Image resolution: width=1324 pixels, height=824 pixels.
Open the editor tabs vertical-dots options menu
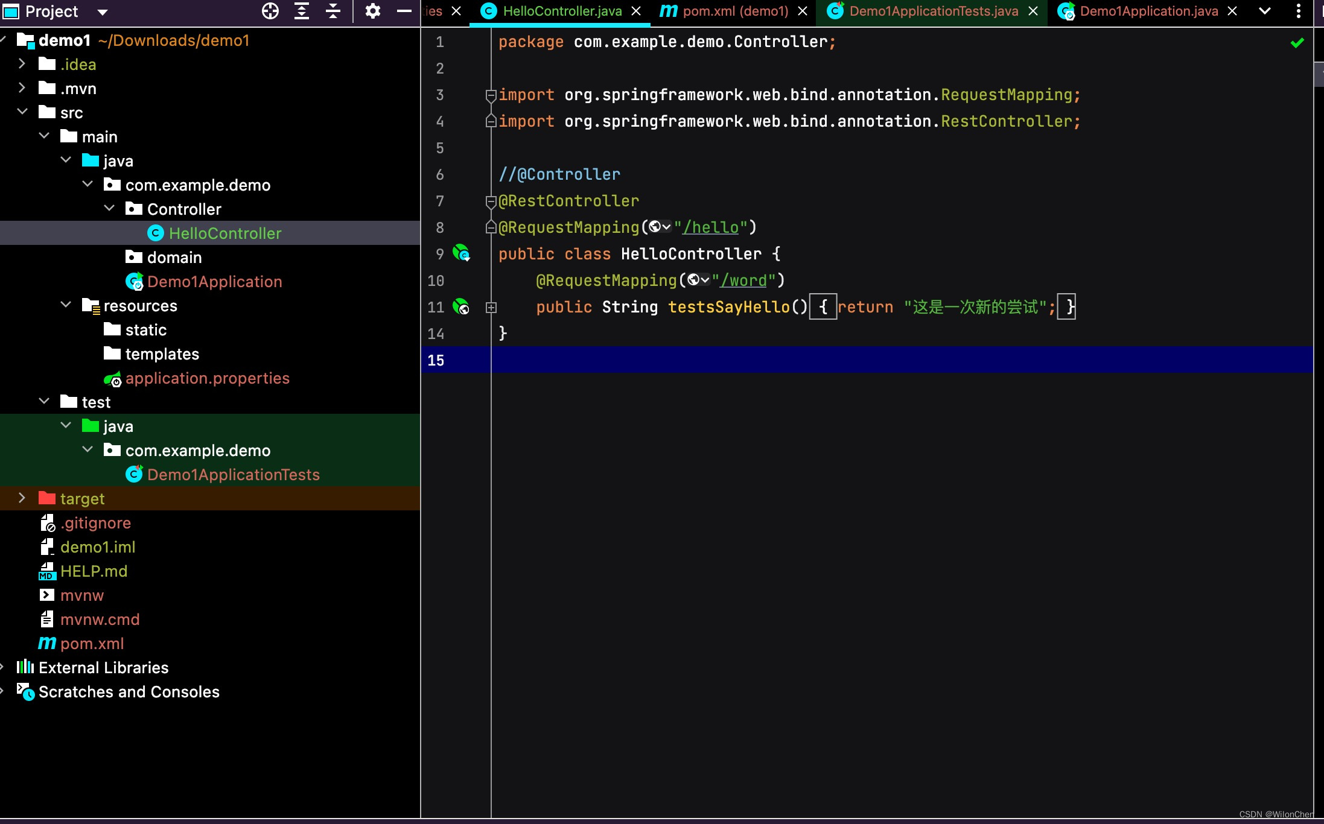[1298, 11]
